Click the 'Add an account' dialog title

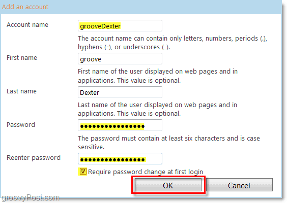coord(25,7)
